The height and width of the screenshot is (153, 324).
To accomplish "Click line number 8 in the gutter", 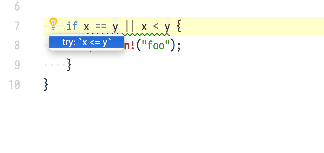I will click(x=17, y=45).
